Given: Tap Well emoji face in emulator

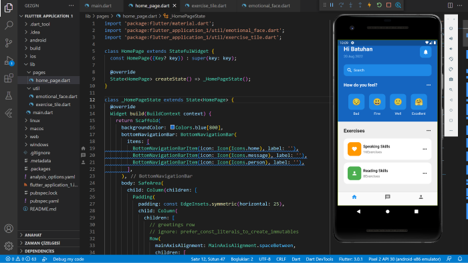Looking at the screenshot, I should [x=398, y=102].
